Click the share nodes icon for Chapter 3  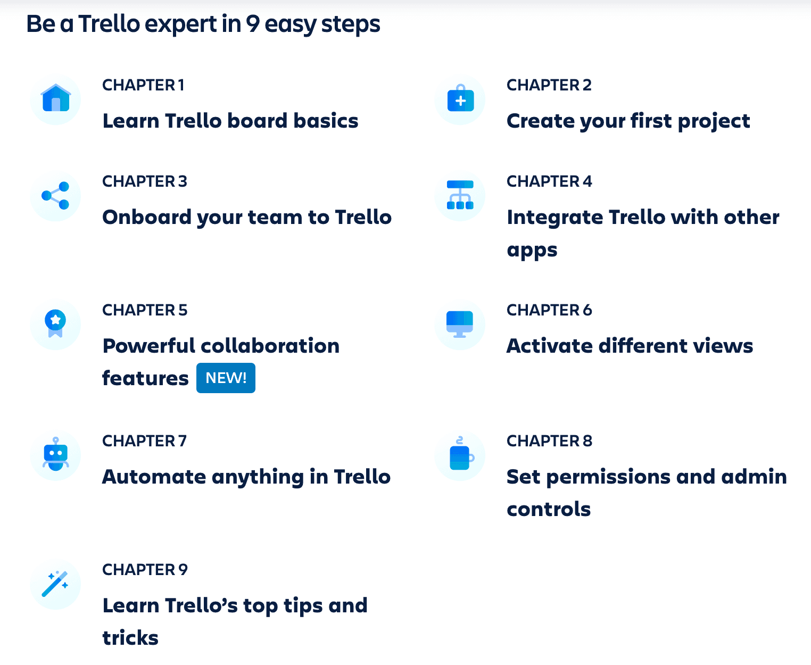pyautogui.click(x=56, y=196)
